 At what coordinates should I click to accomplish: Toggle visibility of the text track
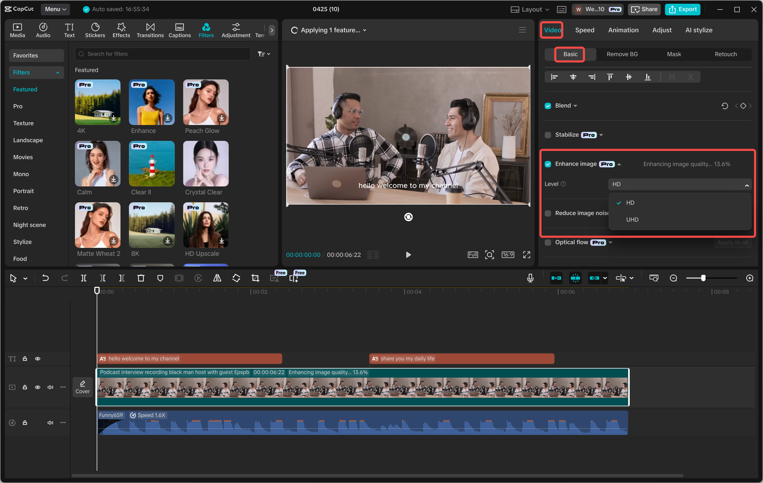click(37, 359)
